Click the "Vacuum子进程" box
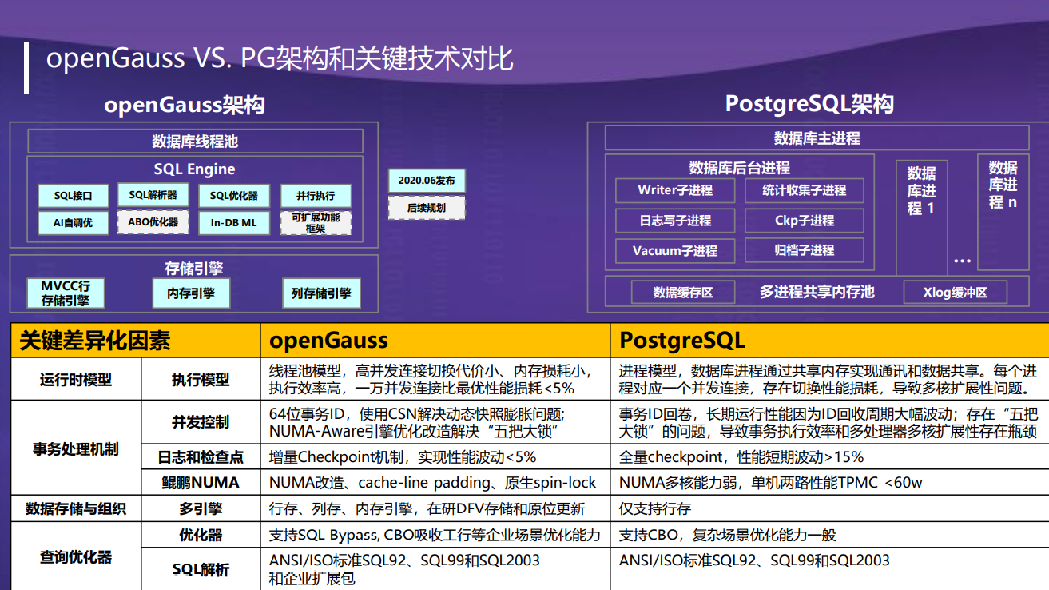This screenshot has width=1049, height=590. [x=675, y=250]
